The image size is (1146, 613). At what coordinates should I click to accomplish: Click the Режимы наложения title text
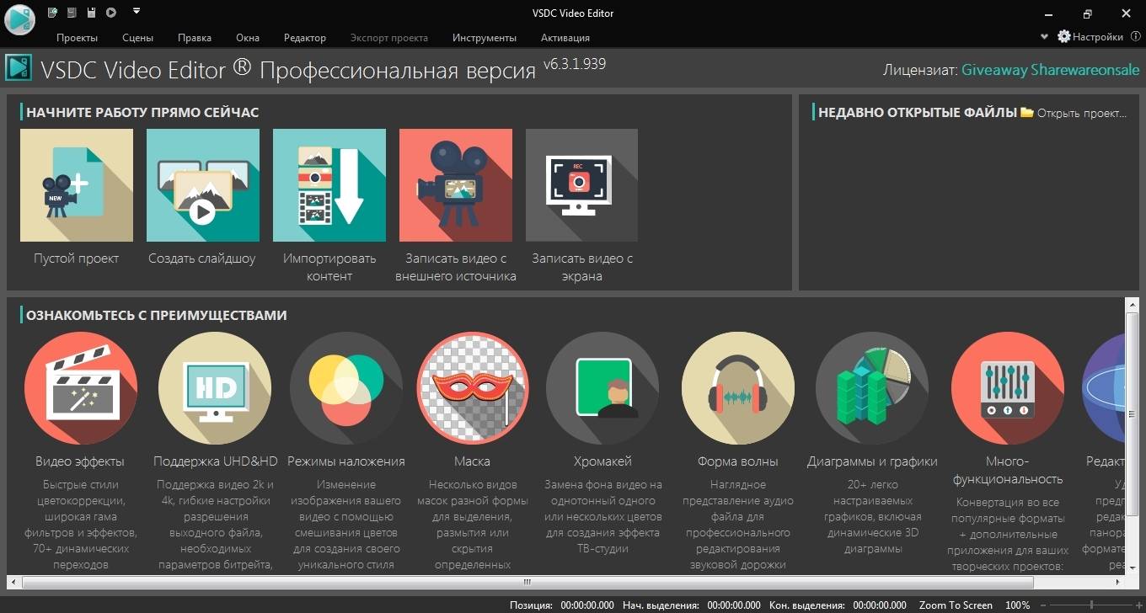click(x=346, y=461)
